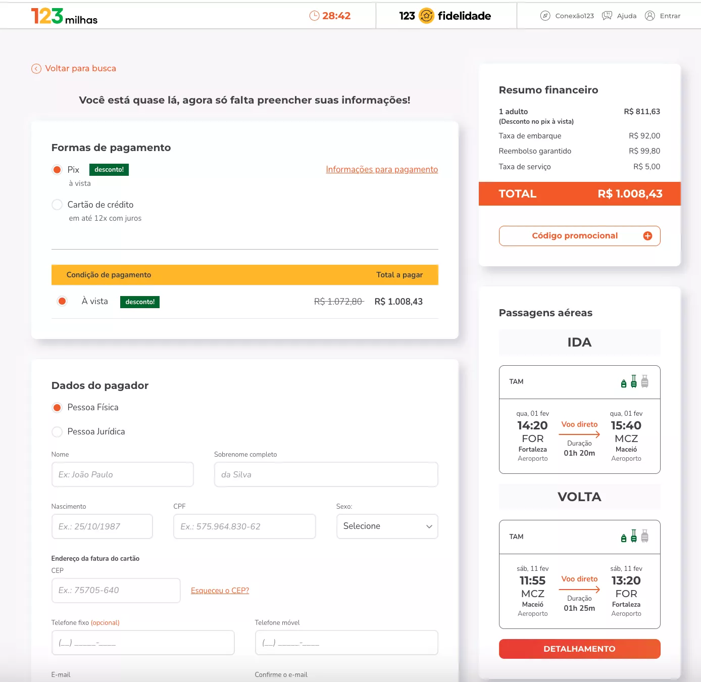
Task: Click the IDA section header
Action: (x=580, y=343)
